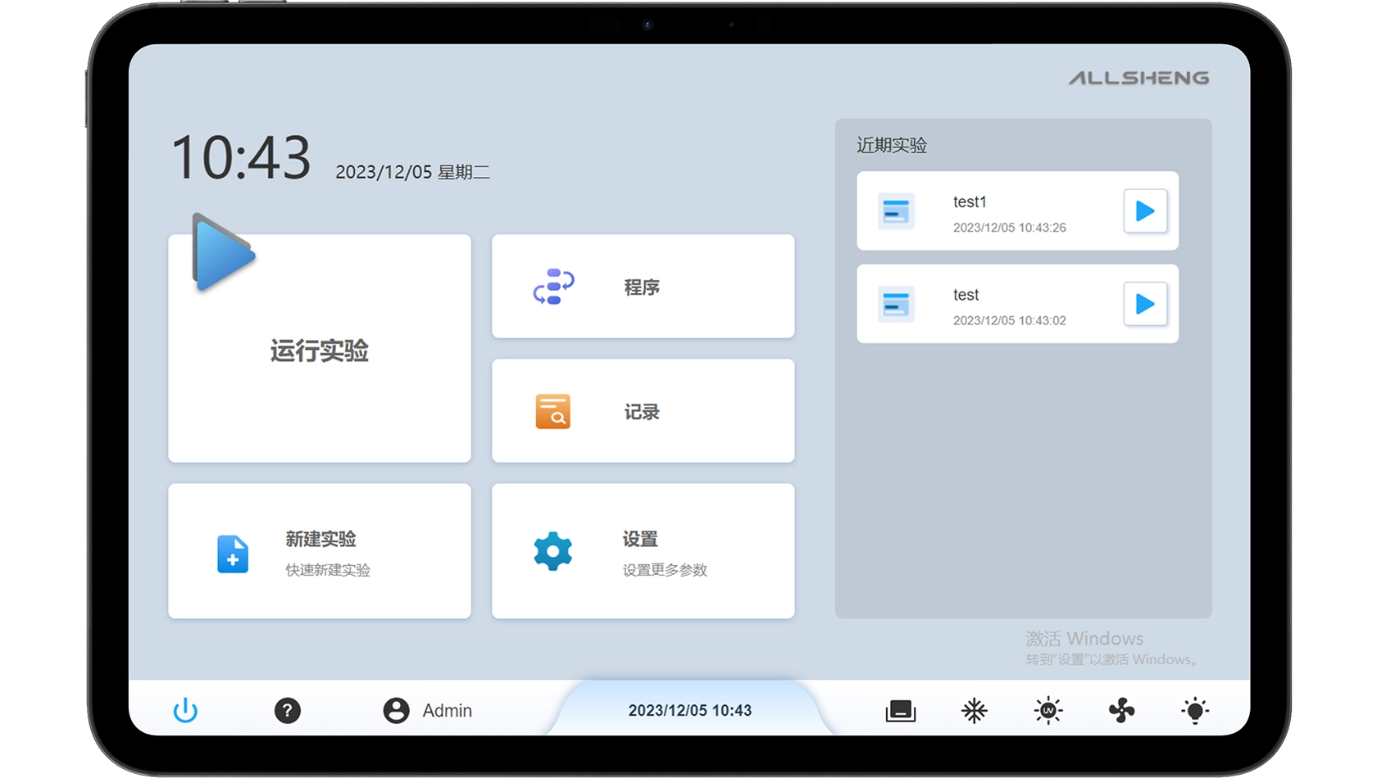Open the help question-mark icon

point(287,709)
